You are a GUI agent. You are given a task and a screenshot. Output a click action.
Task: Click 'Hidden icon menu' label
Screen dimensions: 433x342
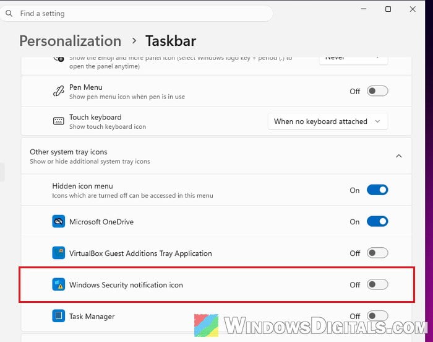[x=82, y=186]
